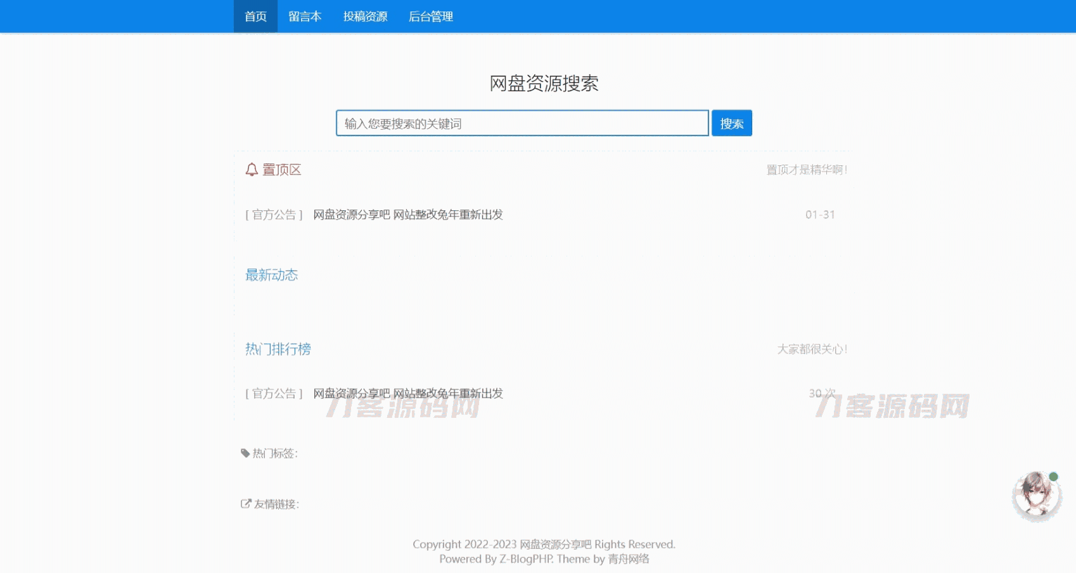Viewport: 1076px width, 573px height.
Task: Click the Z-BlogPHP footer link
Action: [526, 559]
